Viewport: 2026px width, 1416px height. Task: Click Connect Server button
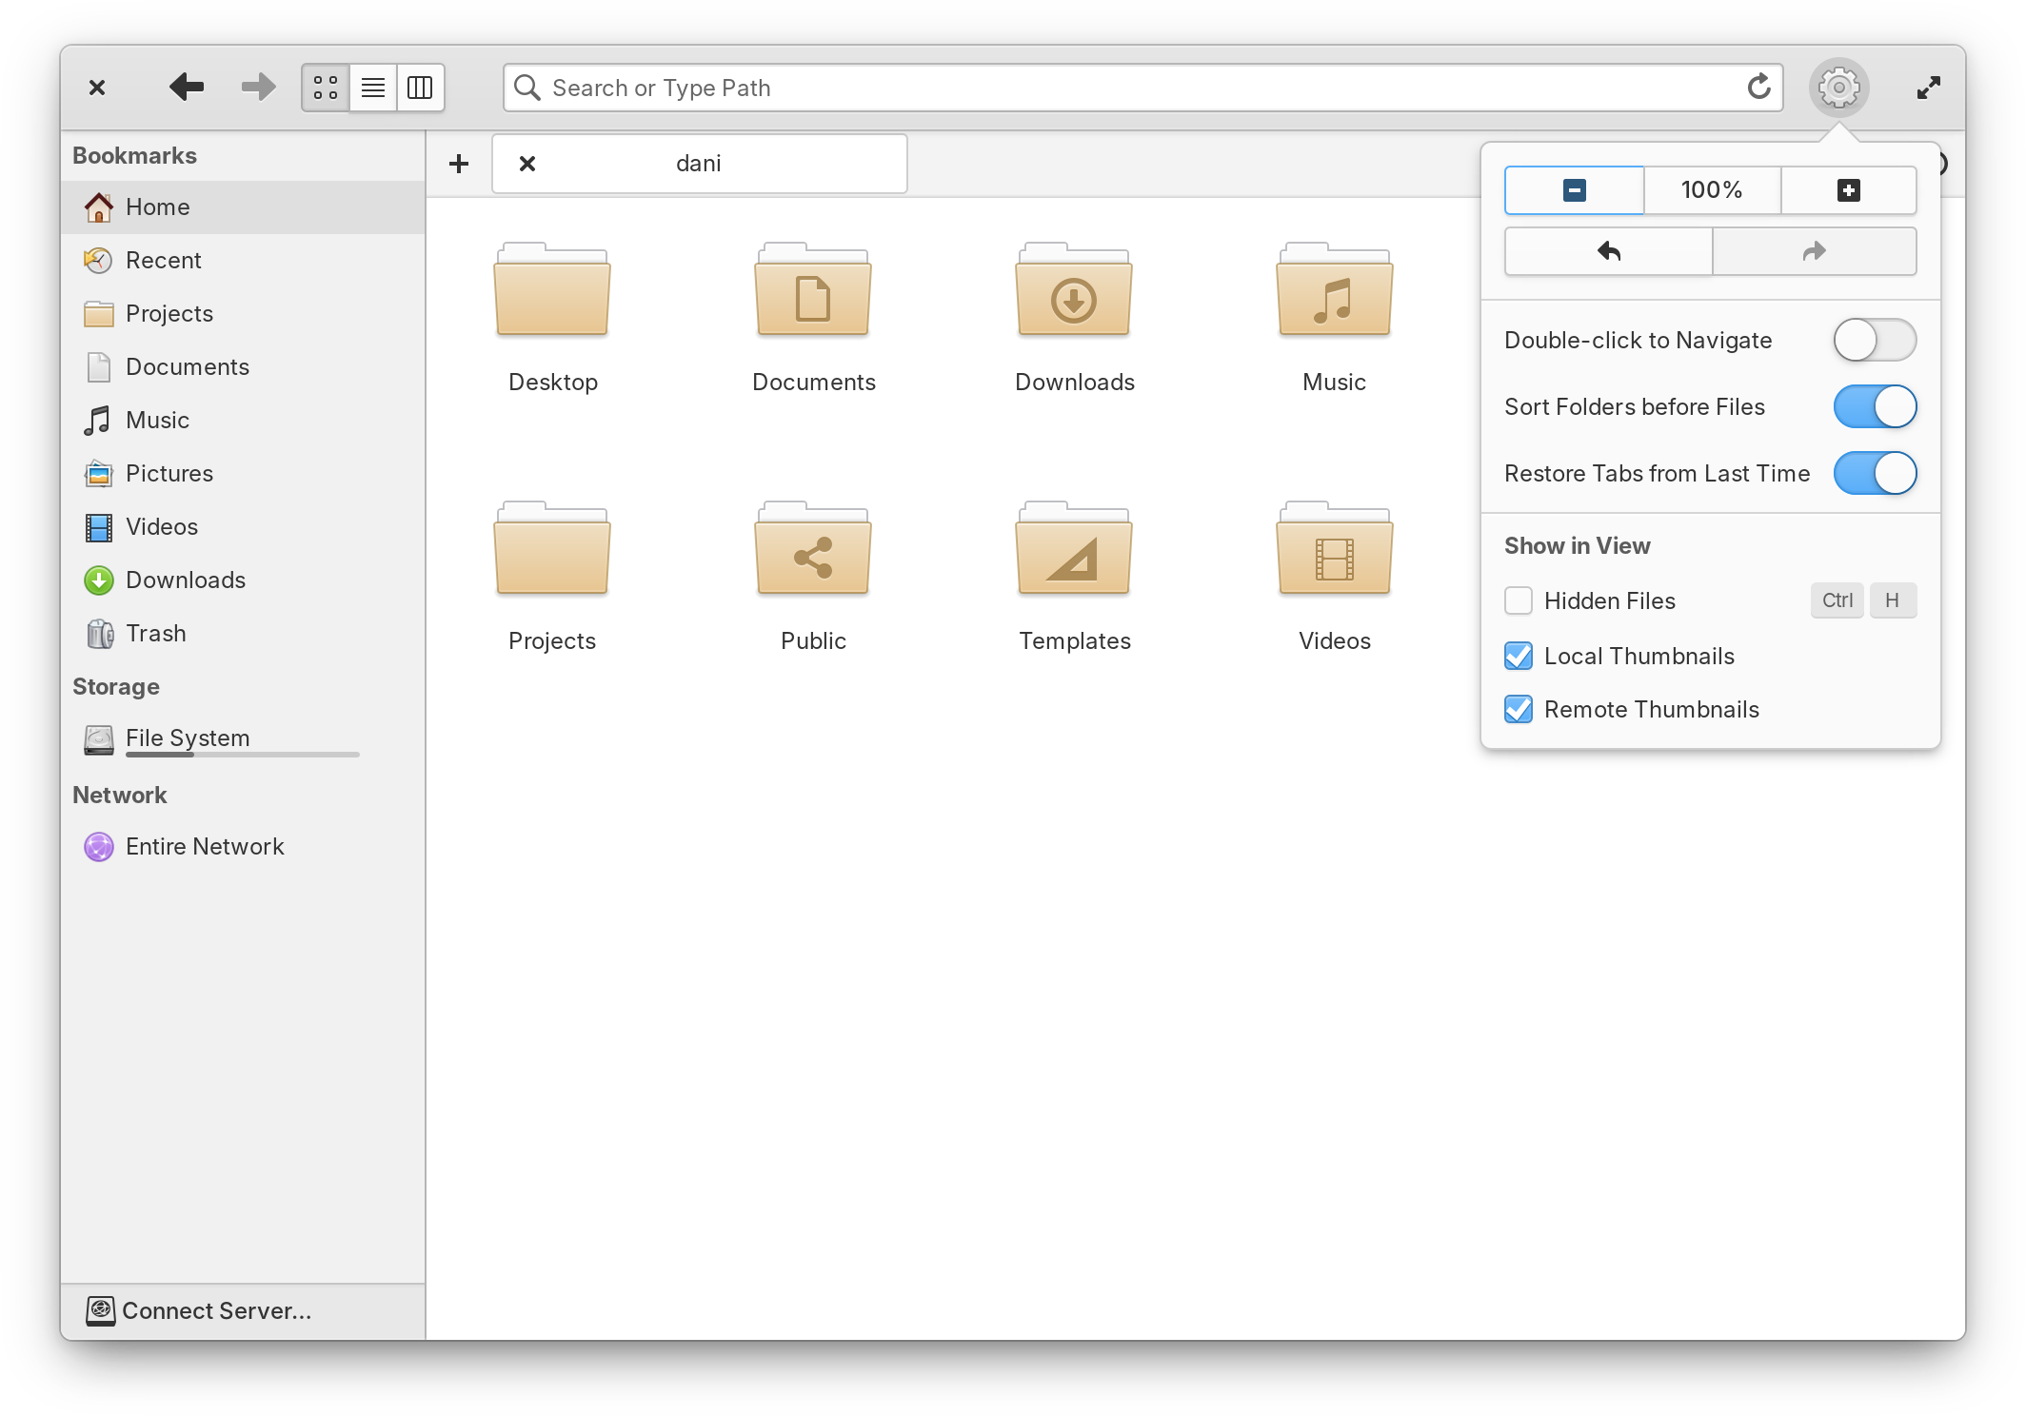[217, 1309]
